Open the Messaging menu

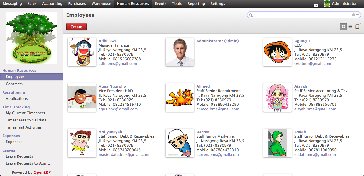point(12,4)
